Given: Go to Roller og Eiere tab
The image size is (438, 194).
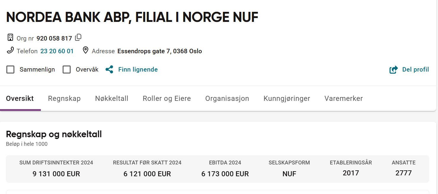Looking at the screenshot, I should [x=167, y=98].
